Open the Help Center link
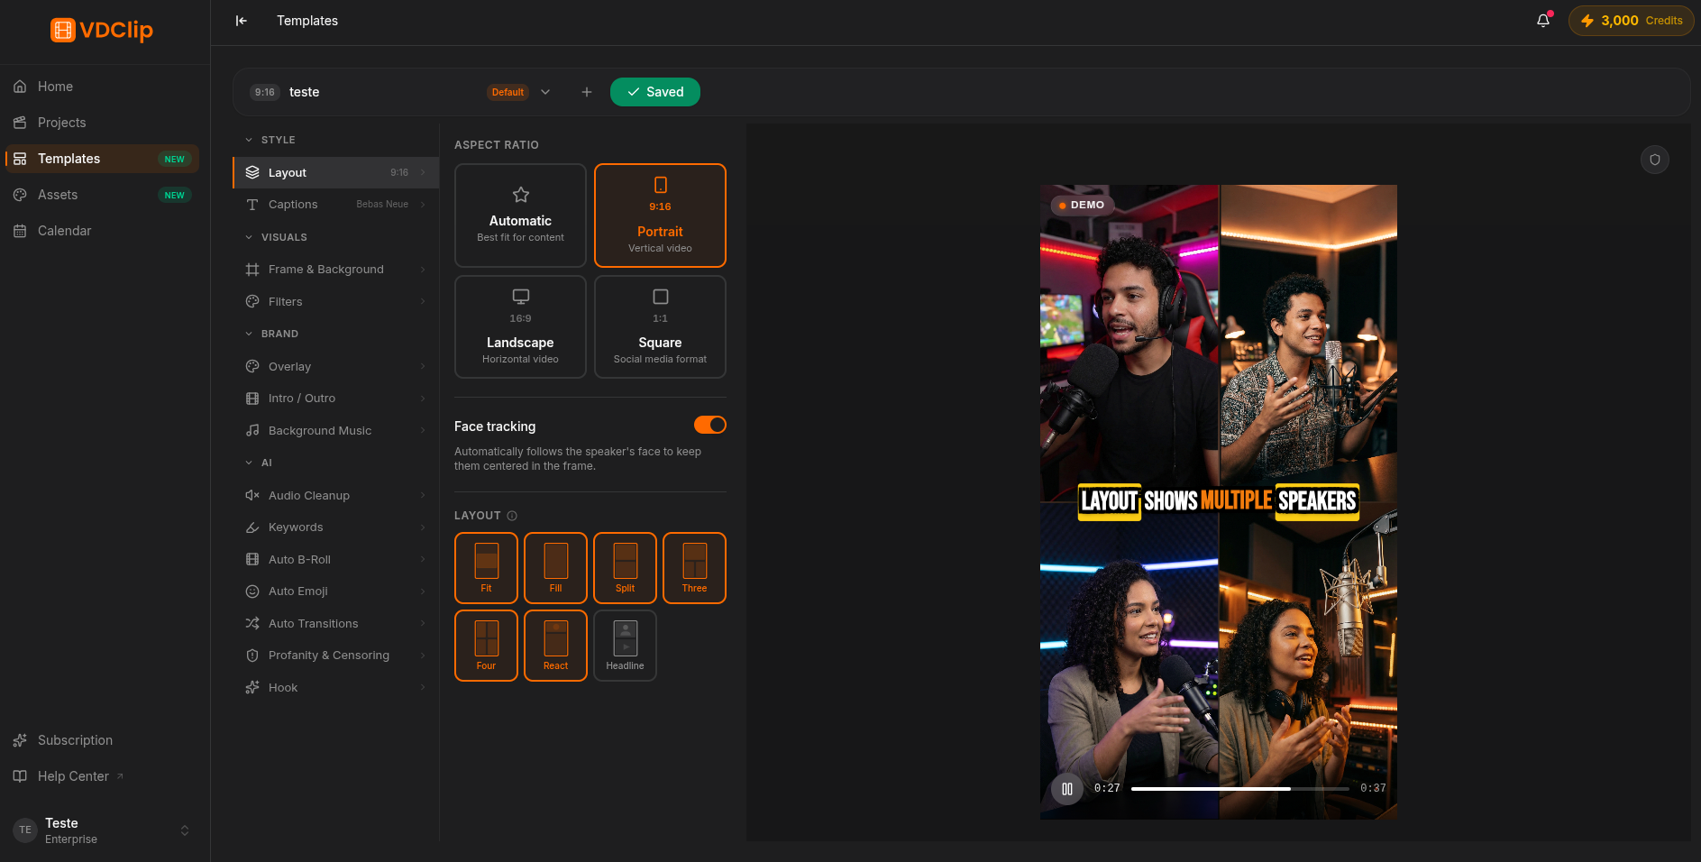This screenshot has height=862, width=1701. 73,776
